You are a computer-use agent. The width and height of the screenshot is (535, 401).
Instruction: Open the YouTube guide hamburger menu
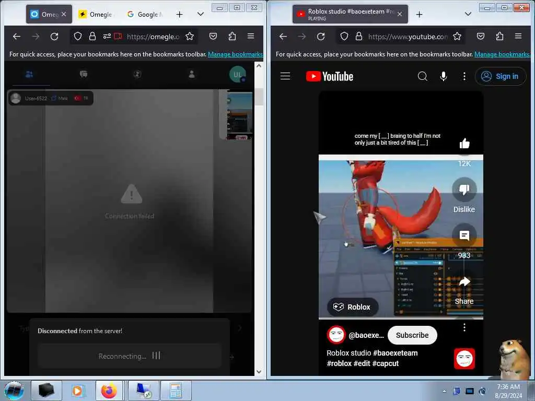285,76
